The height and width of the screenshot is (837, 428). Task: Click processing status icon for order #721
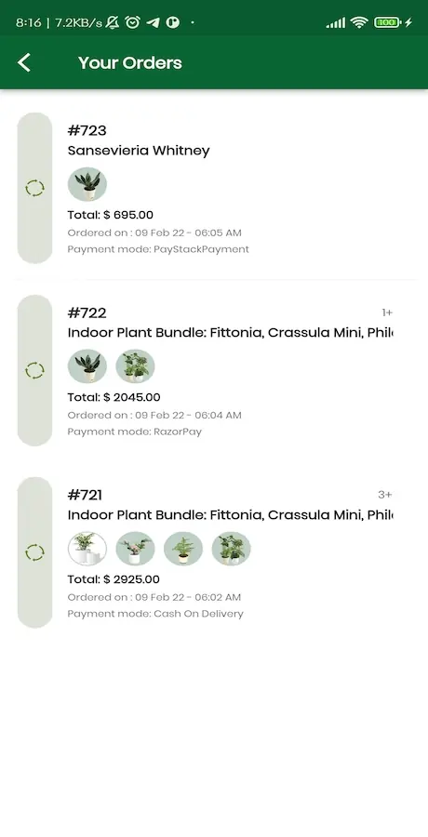click(34, 551)
